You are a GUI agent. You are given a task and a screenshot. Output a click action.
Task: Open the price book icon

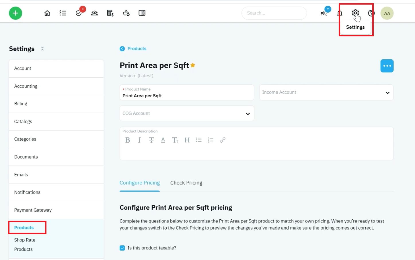coord(142,13)
